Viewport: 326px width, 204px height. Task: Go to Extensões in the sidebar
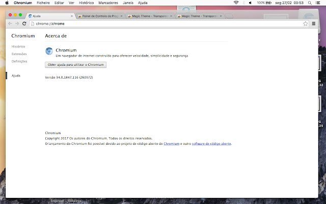click(x=19, y=54)
